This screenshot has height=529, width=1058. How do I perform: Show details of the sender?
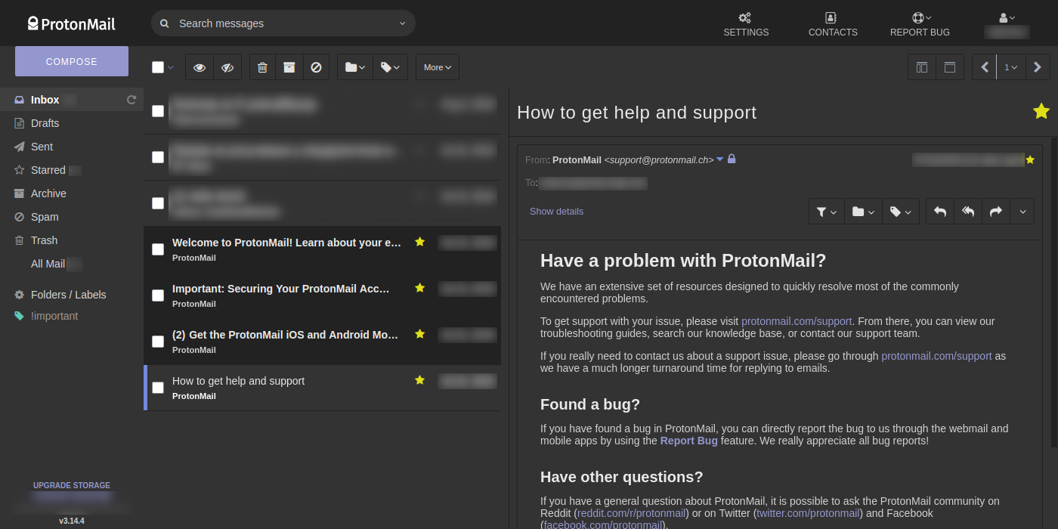pos(556,211)
